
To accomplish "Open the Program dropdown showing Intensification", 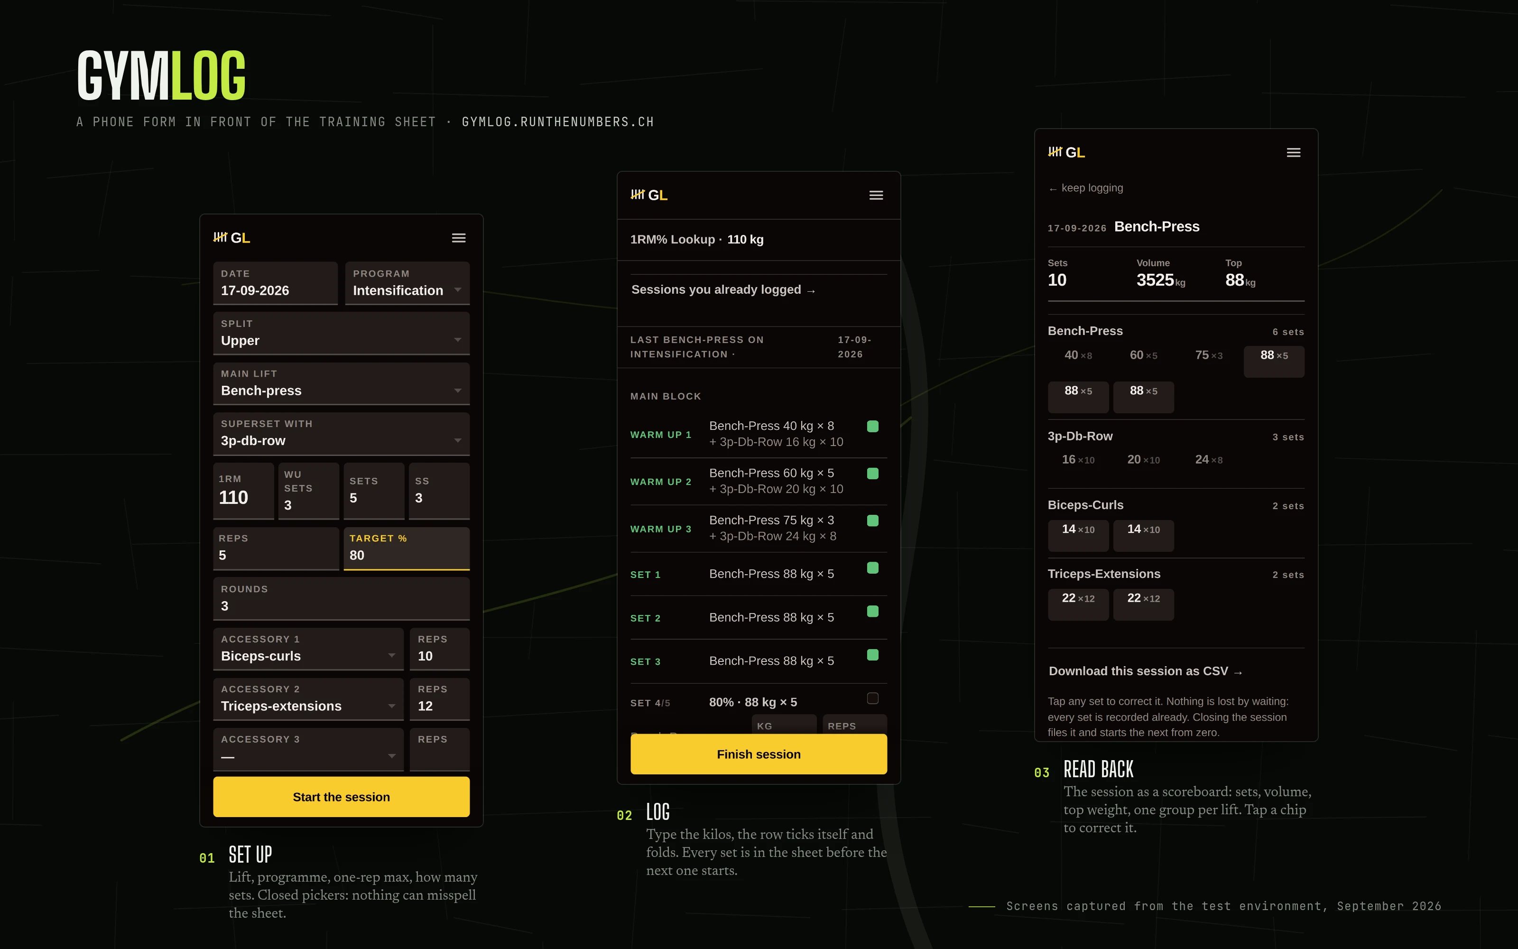I will pyautogui.click(x=407, y=283).
